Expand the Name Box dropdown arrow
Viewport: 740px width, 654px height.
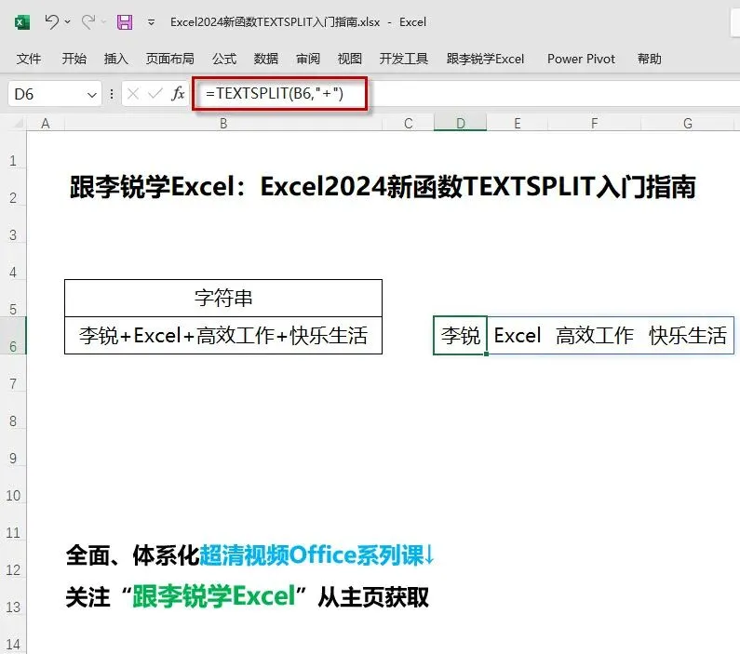[x=92, y=95]
